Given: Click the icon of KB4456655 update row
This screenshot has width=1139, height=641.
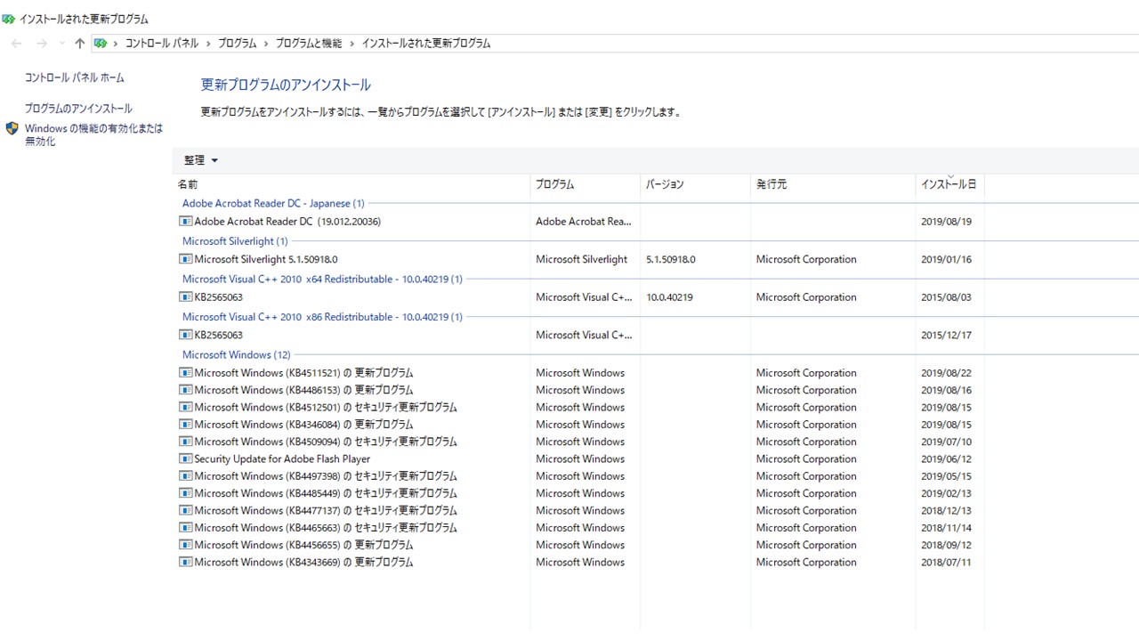Looking at the screenshot, I should (185, 545).
